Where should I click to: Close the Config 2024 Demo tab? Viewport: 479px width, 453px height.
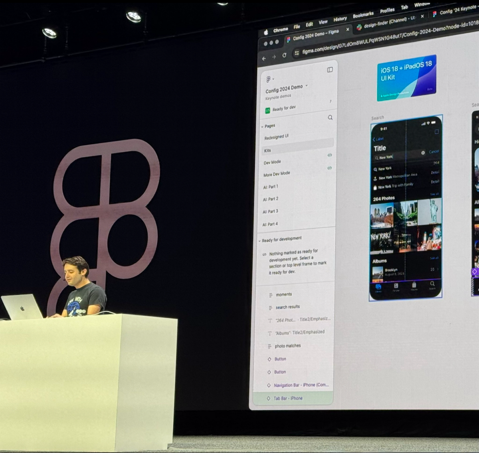348,29
